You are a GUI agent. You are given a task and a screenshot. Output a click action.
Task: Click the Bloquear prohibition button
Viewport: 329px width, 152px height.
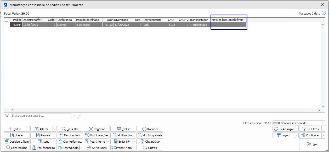coord(150,129)
